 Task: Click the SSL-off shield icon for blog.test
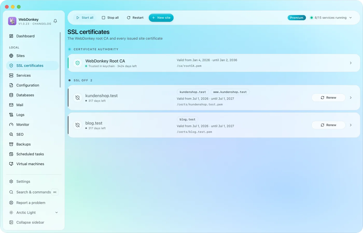(78, 125)
